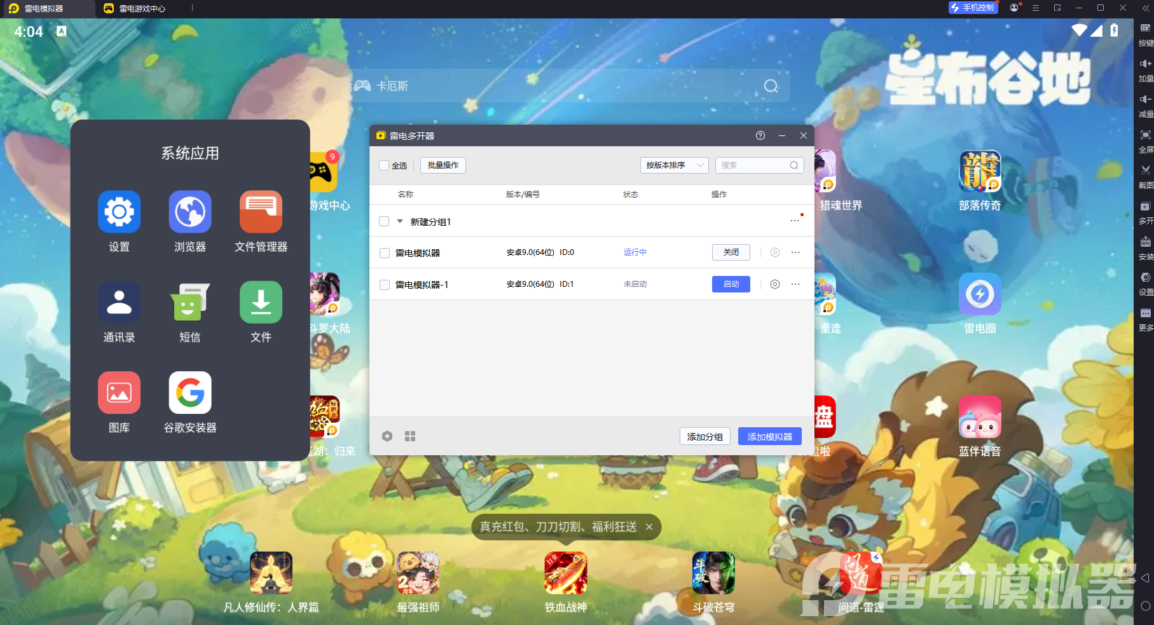Switch to the 雷电游戏中心 tab

pyautogui.click(x=143, y=9)
